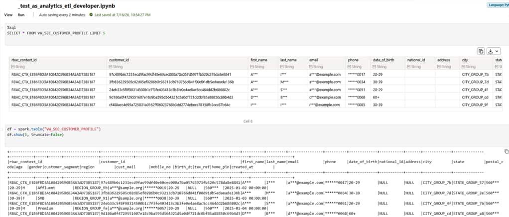Click String type icon under city

(x=464, y=67)
